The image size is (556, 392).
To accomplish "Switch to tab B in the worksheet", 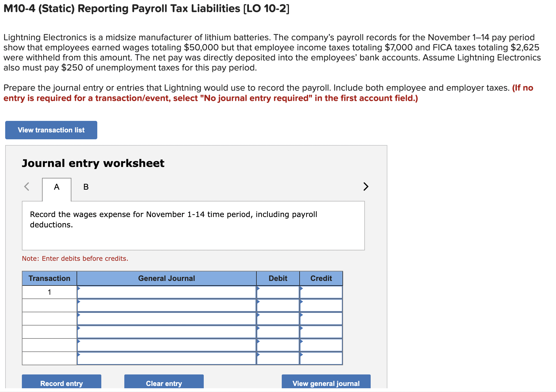I will (x=85, y=187).
